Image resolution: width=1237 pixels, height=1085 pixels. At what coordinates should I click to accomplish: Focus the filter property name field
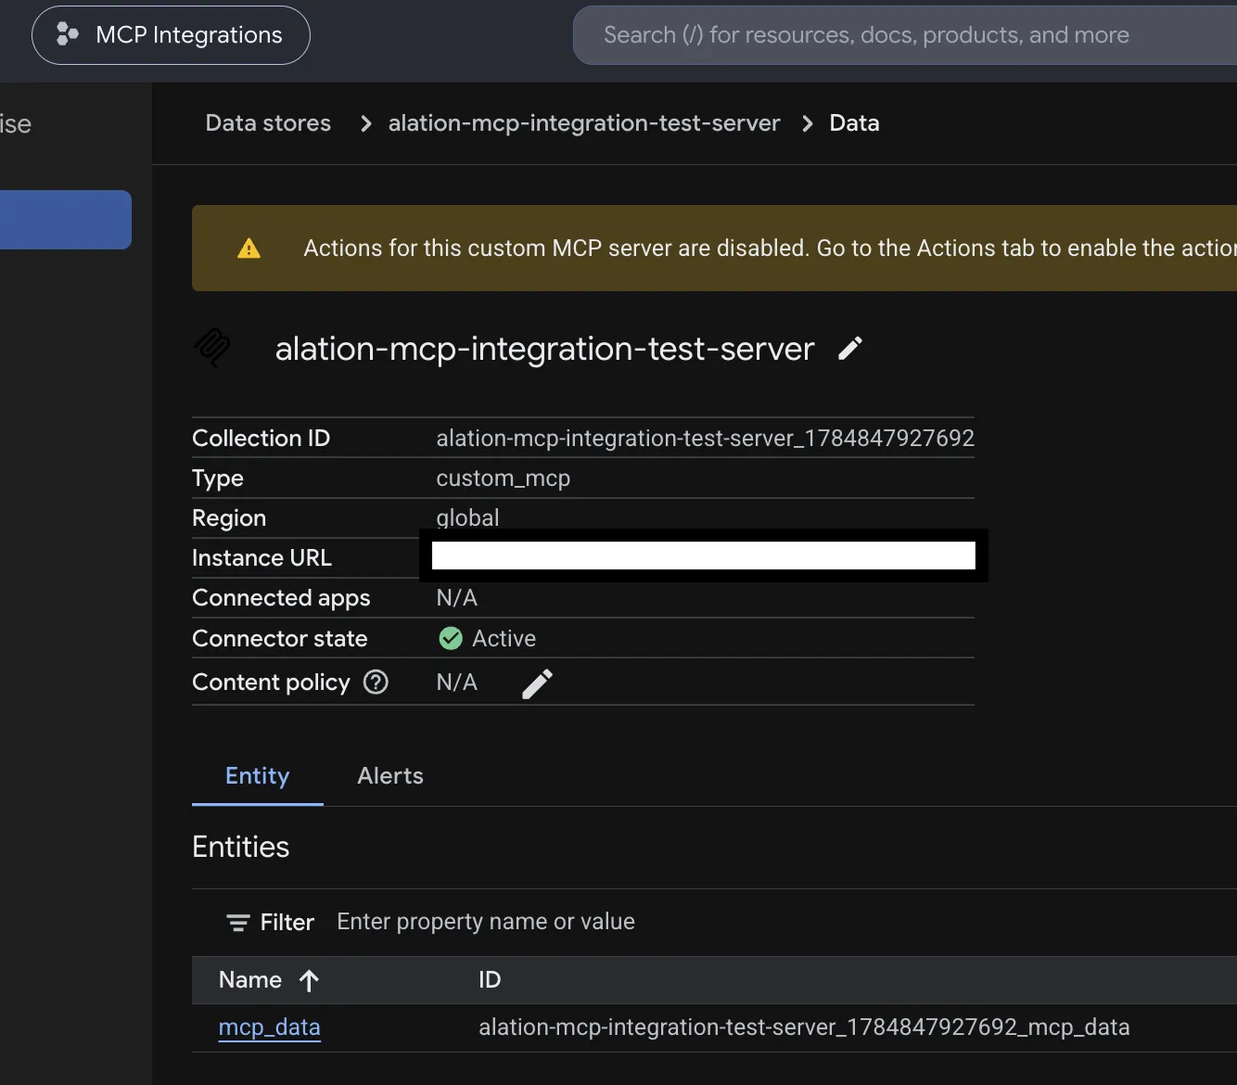pos(486,922)
